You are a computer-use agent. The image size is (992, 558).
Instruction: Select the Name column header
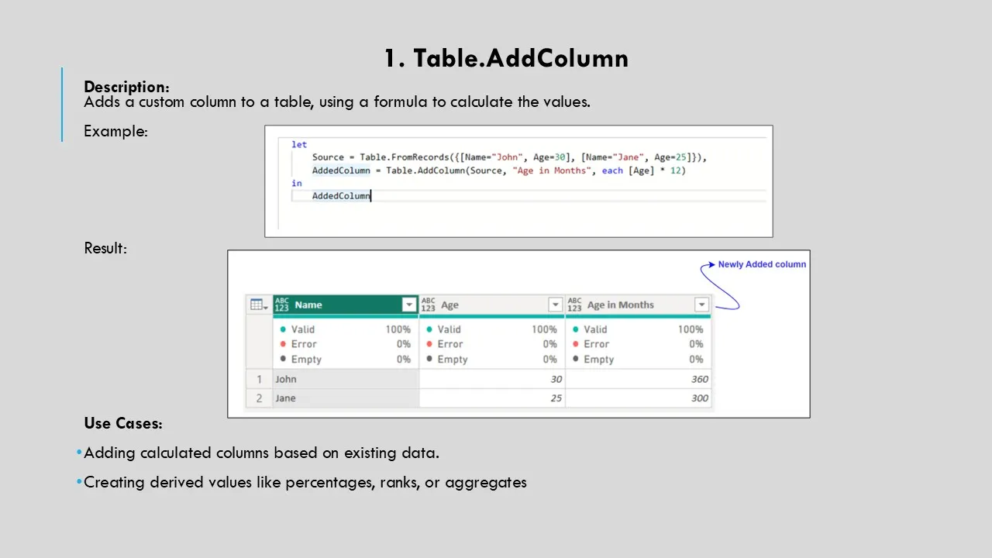pyautogui.click(x=308, y=305)
